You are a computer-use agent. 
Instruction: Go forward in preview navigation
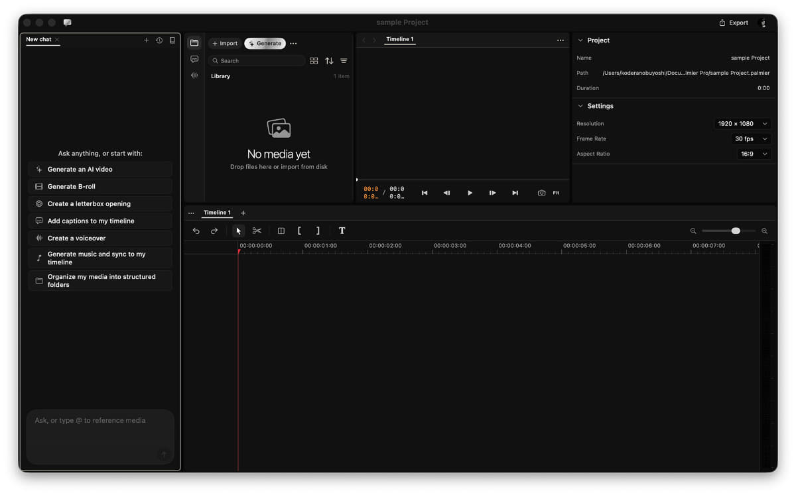374,40
